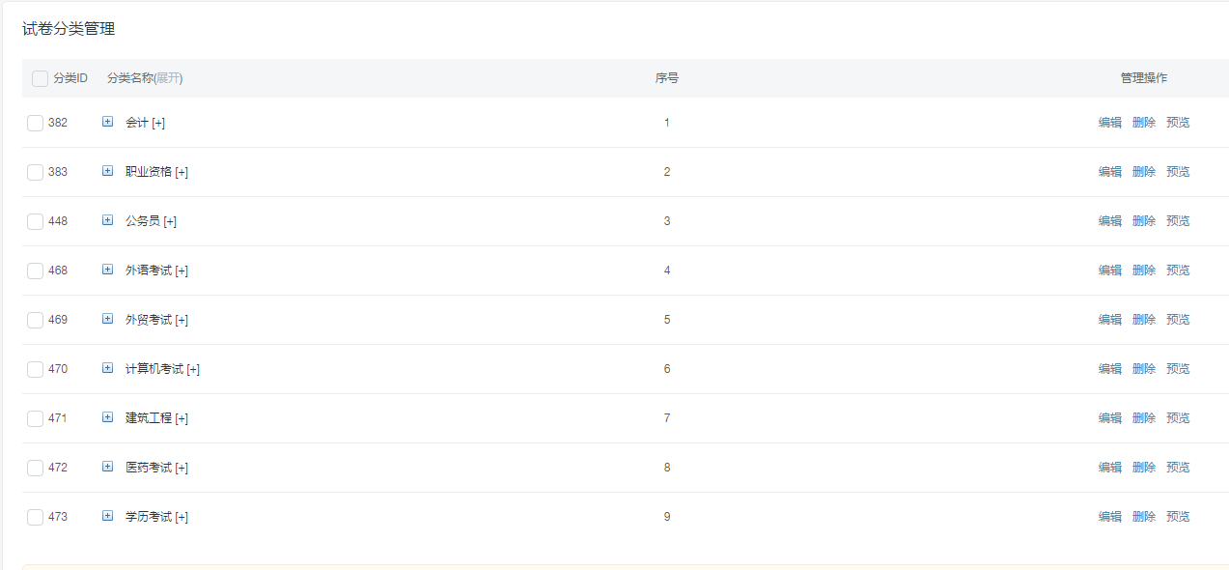Click the 医药考试 category name
Screen dimensions: 1229x570
(149, 468)
